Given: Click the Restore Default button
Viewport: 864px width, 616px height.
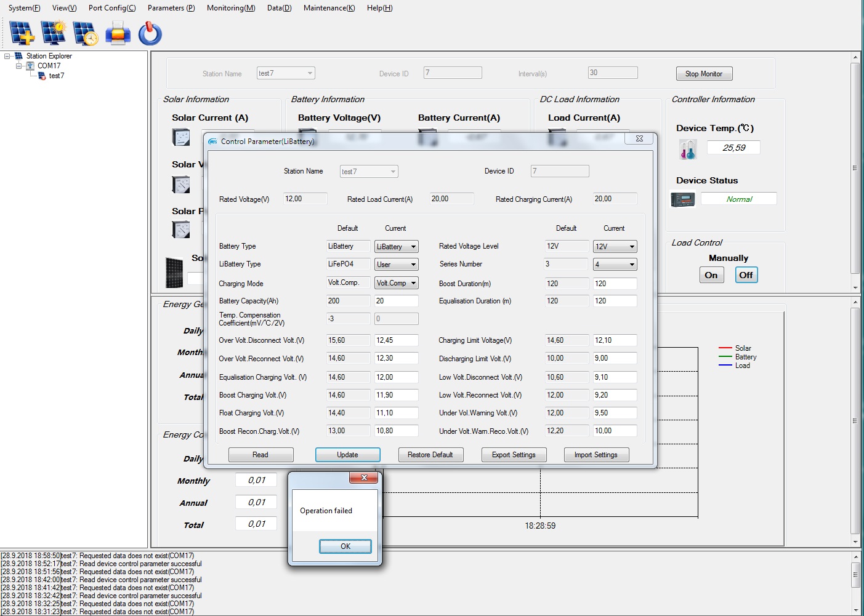Looking at the screenshot, I should 430,455.
